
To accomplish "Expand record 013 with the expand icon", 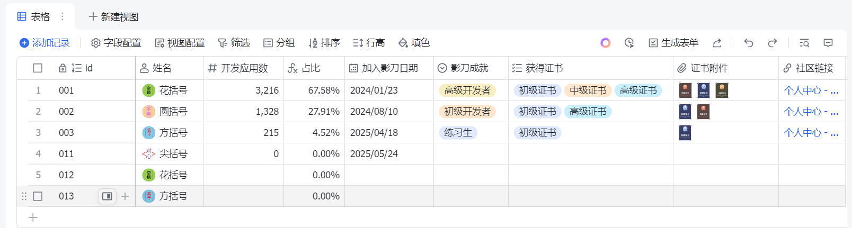I will [x=107, y=196].
